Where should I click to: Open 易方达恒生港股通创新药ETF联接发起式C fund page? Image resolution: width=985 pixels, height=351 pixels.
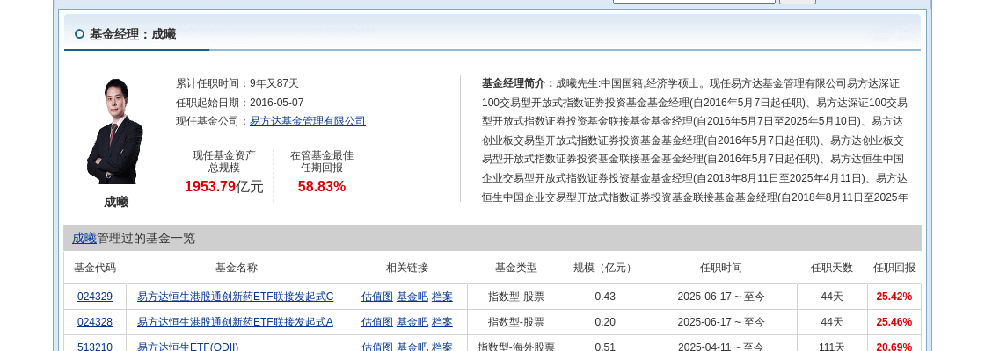click(235, 297)
